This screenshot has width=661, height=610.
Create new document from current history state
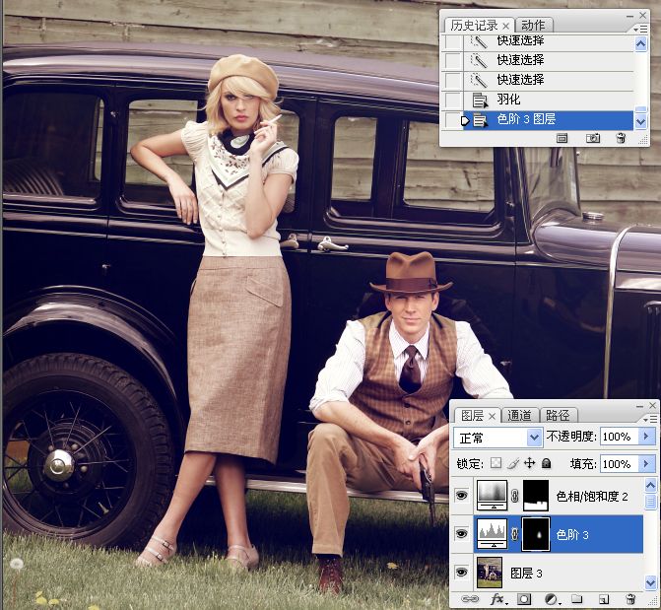pyautogui.click(x=562, y=138)
